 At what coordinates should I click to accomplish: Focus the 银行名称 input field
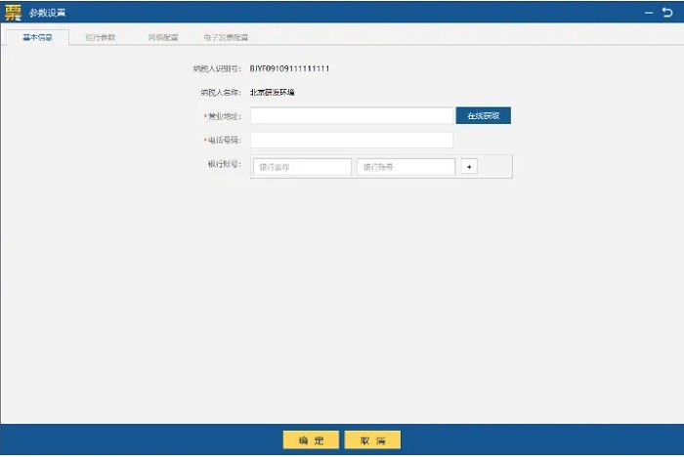(x=302, y=167)
